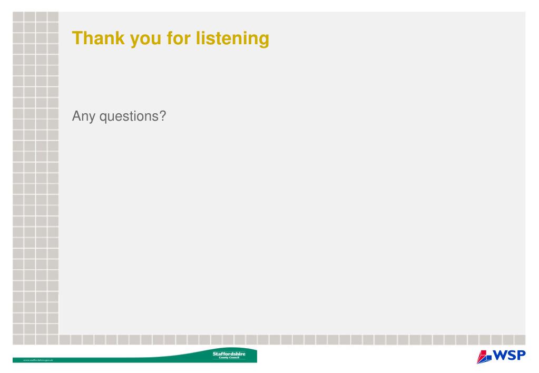Select the 'Thank you for listening' title
The image size is (539, 373).
pyautogui.click(x=171, y=38)
